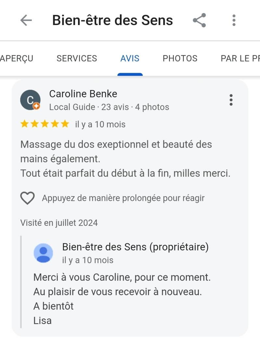
Task: Go back using the left arrow
Action: (26, 20)
